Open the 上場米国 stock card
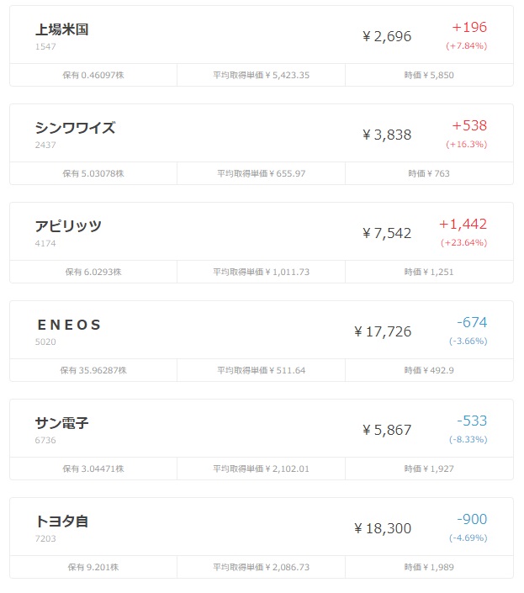Viewport: 524px width, 593px height. click(262, 45)
